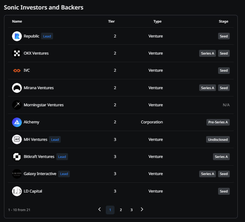The height and width of the screenshot is (222, 245).
Task: Click Series A tag in OKX Ventures row
Action: pyautogui.click(x=208, y=53)
